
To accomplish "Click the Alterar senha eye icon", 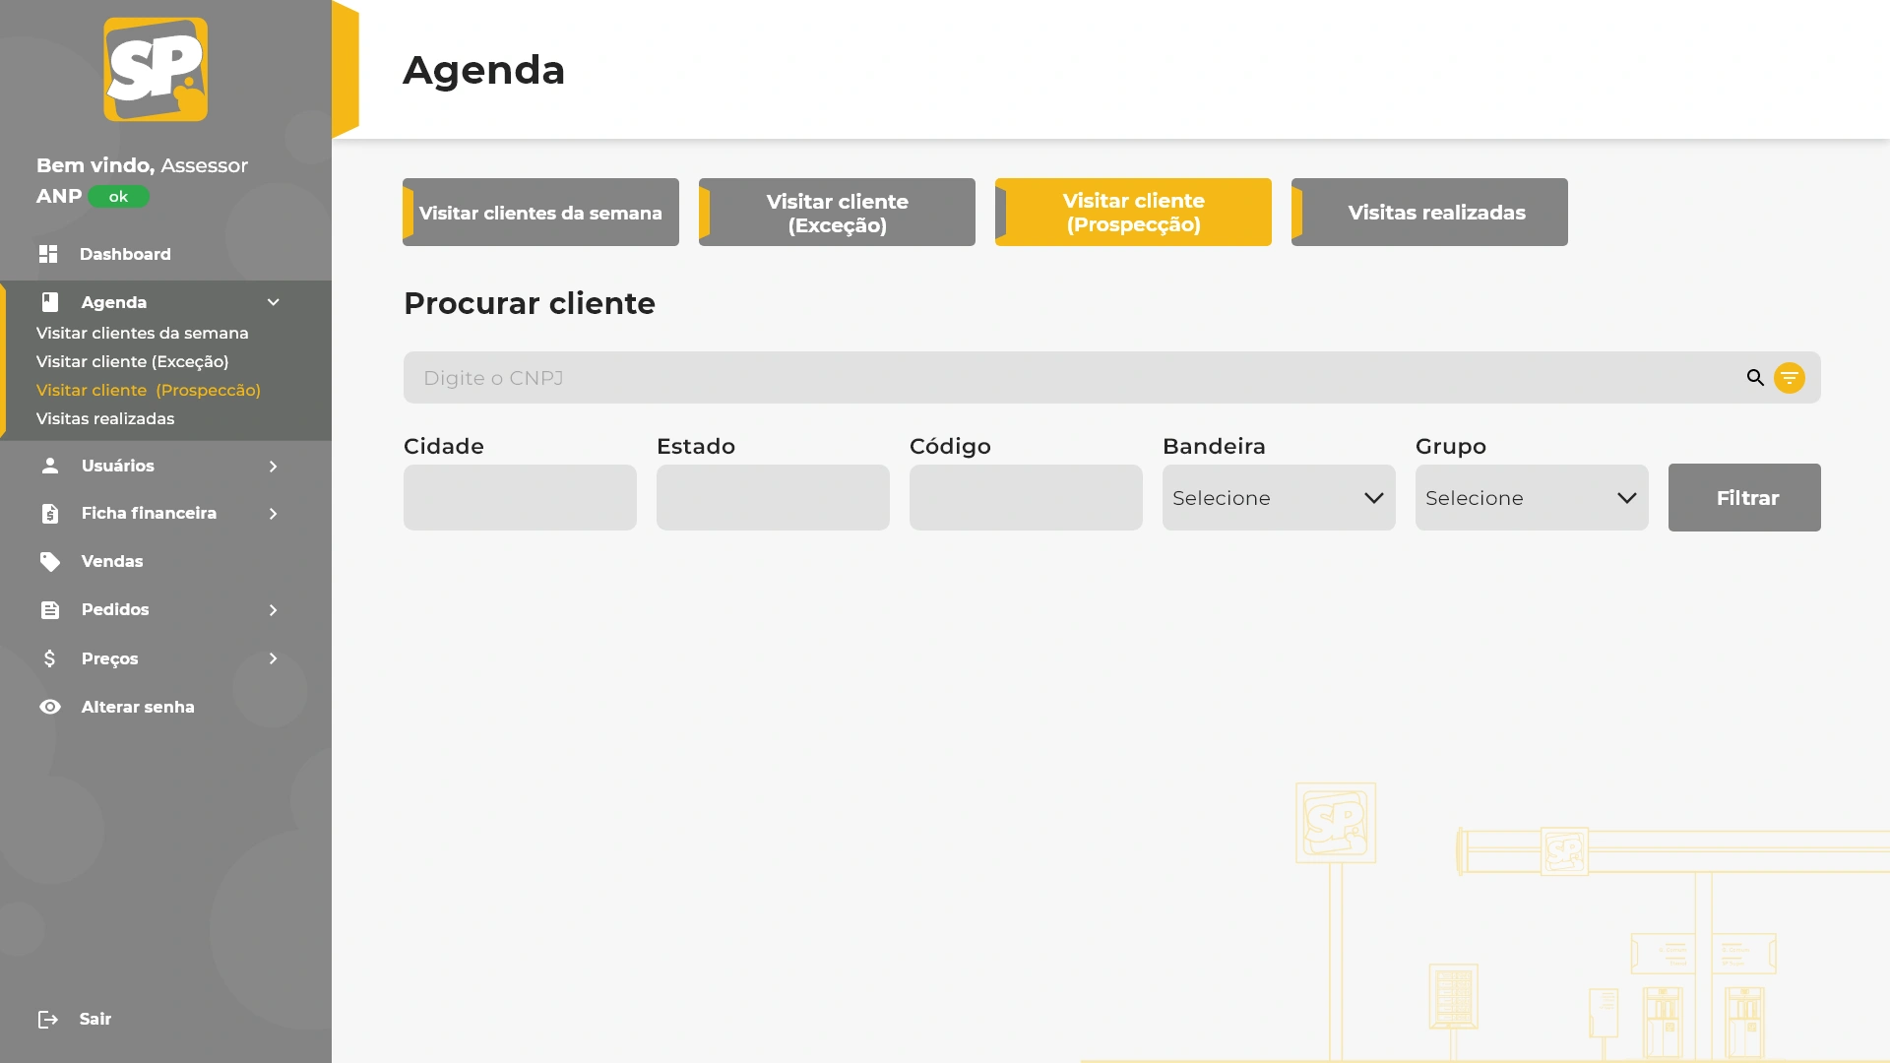I will [50, 707].
